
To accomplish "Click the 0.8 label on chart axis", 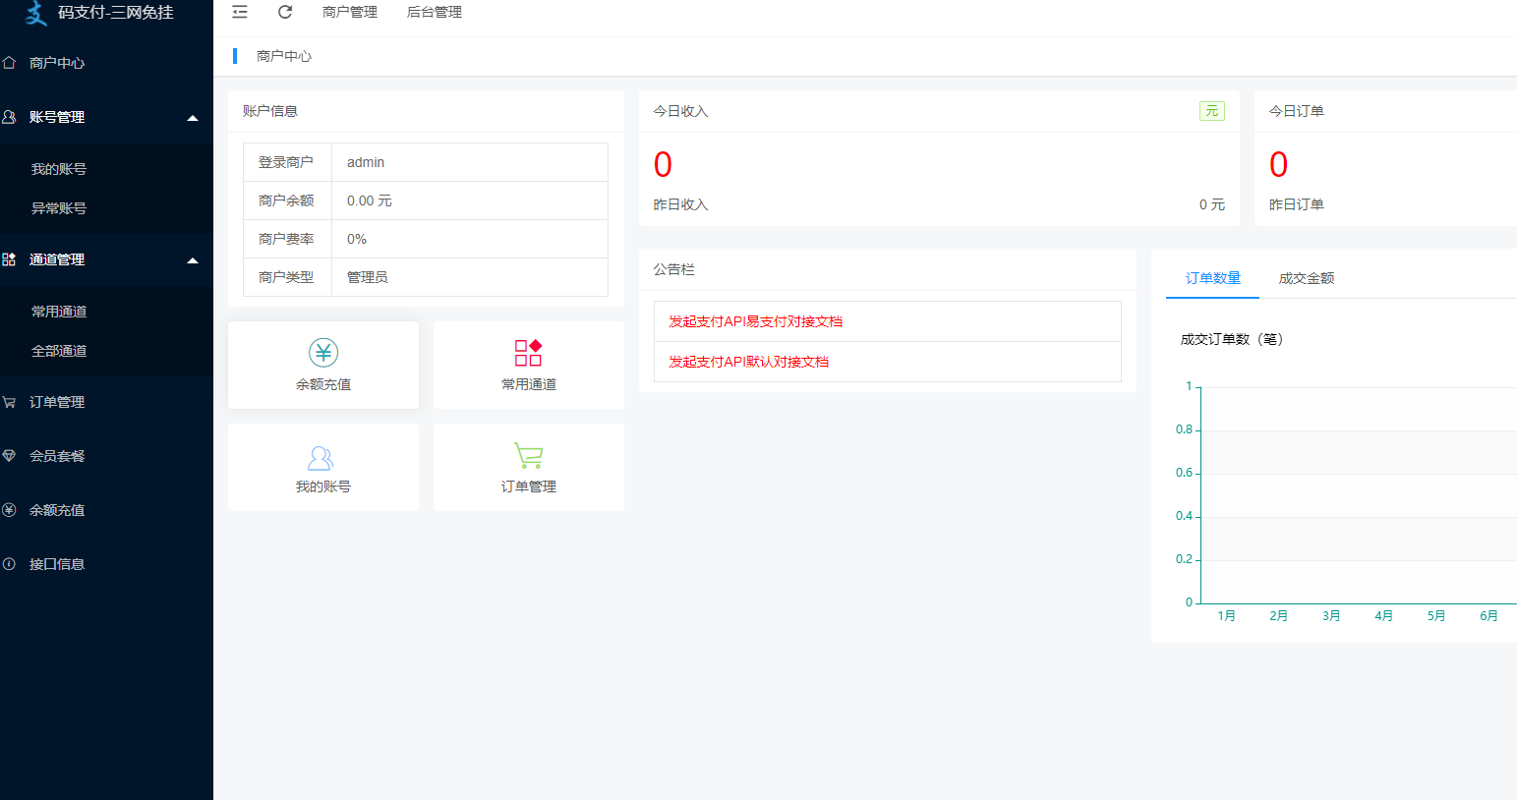I will 1184,429.
